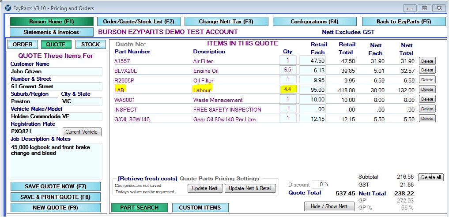
Task: Click the Update Nett button
Action: point(205,188)
